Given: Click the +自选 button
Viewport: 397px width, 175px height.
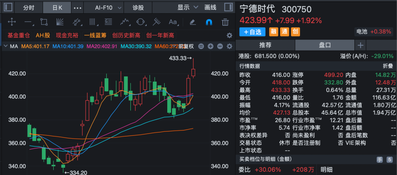Looking at the screenshot, I should [252, 32].
